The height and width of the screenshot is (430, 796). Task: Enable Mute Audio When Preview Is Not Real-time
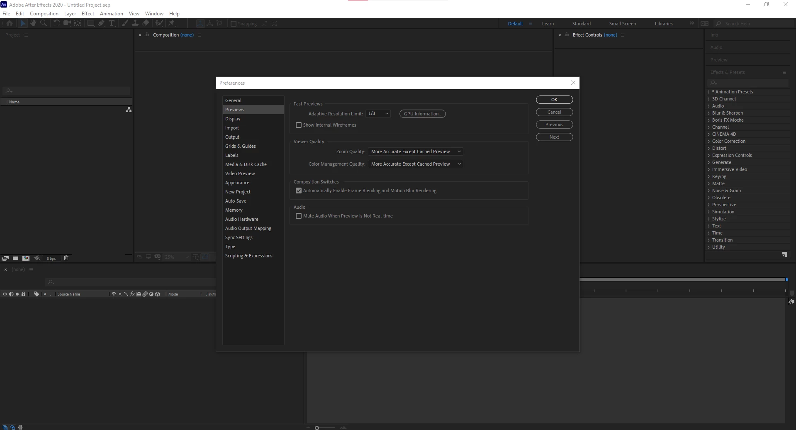pos(298,216)
